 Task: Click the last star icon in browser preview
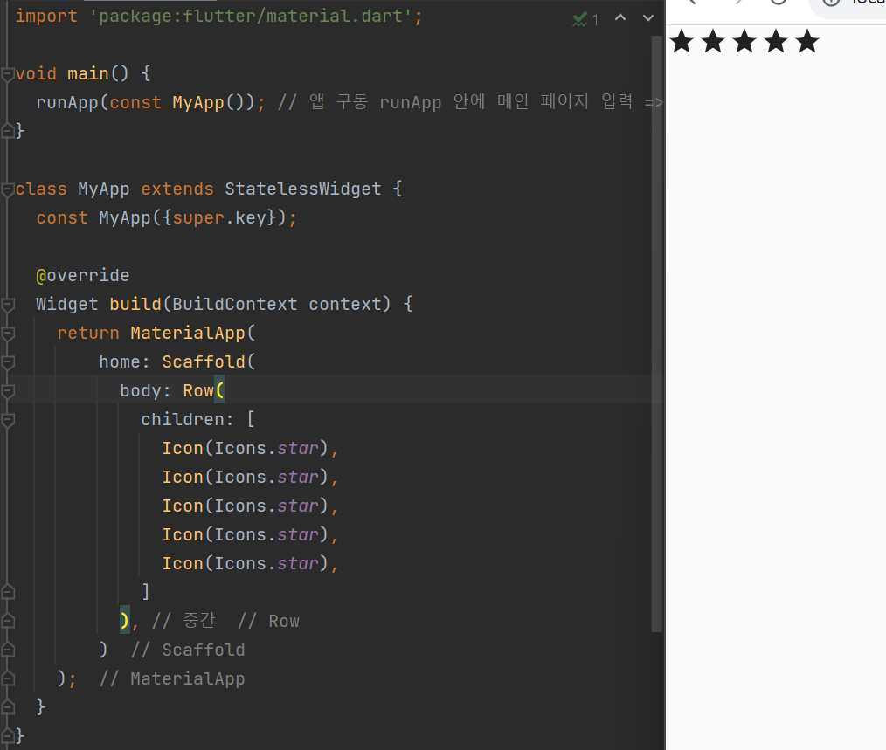point(807,41)
